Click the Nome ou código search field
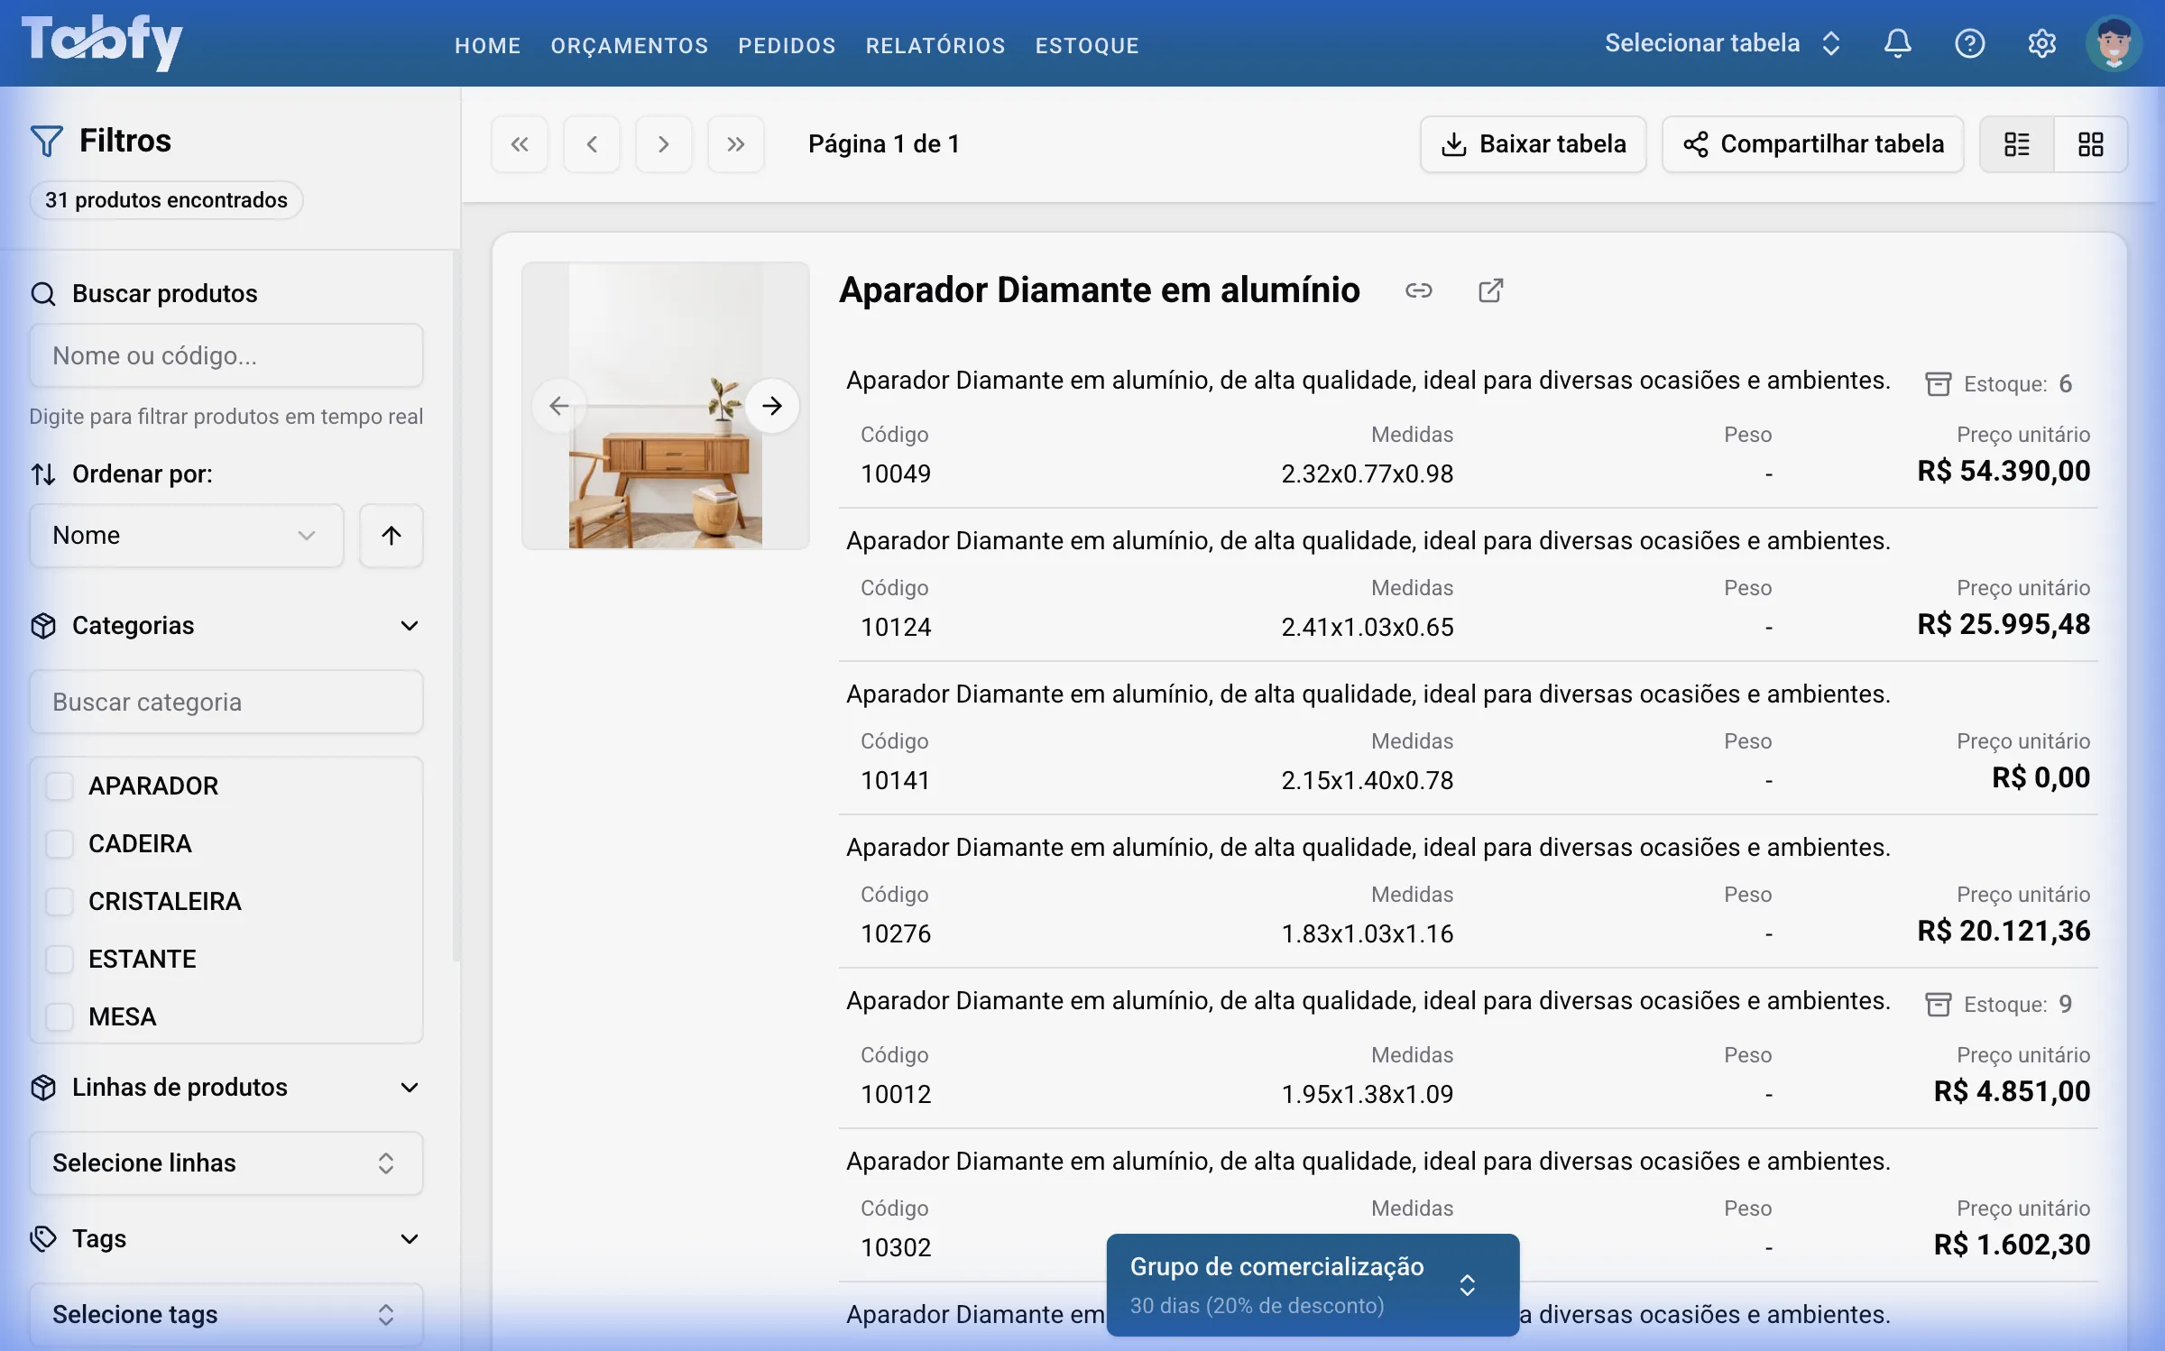 tap(226, 355)
